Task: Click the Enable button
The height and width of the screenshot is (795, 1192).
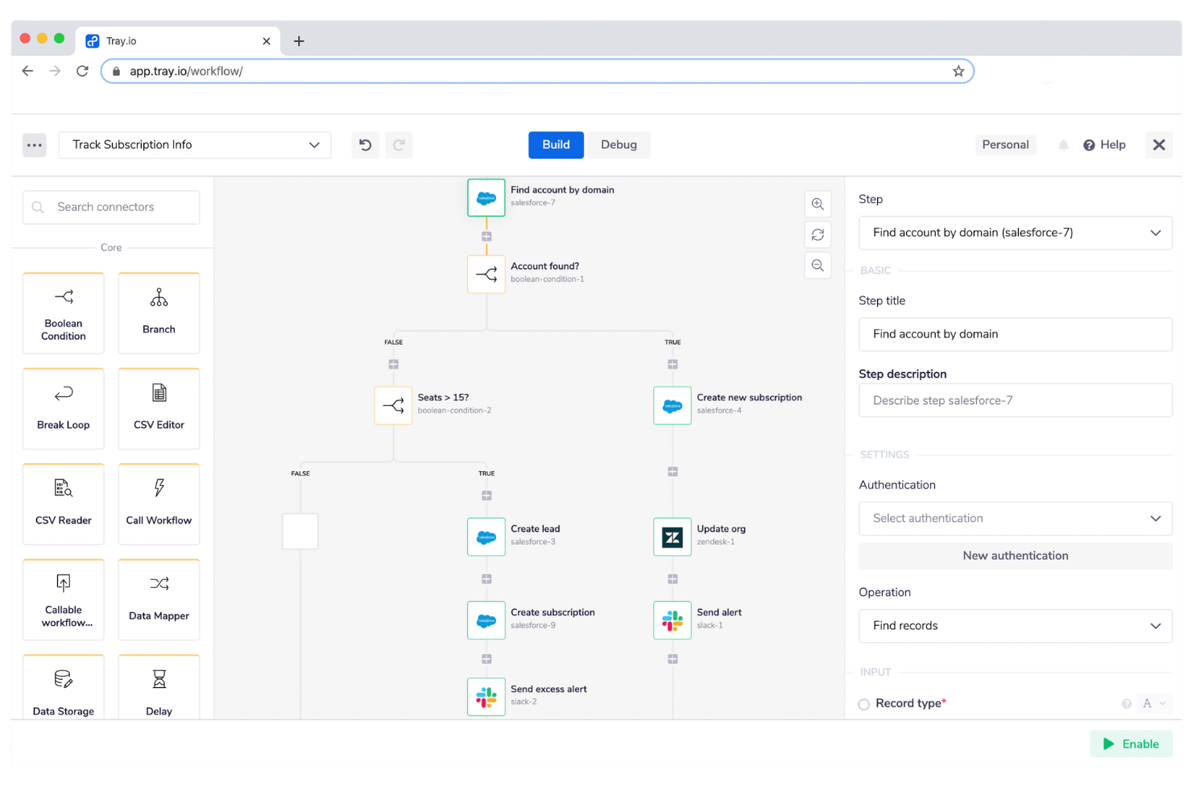Action: pos(1131,743)
